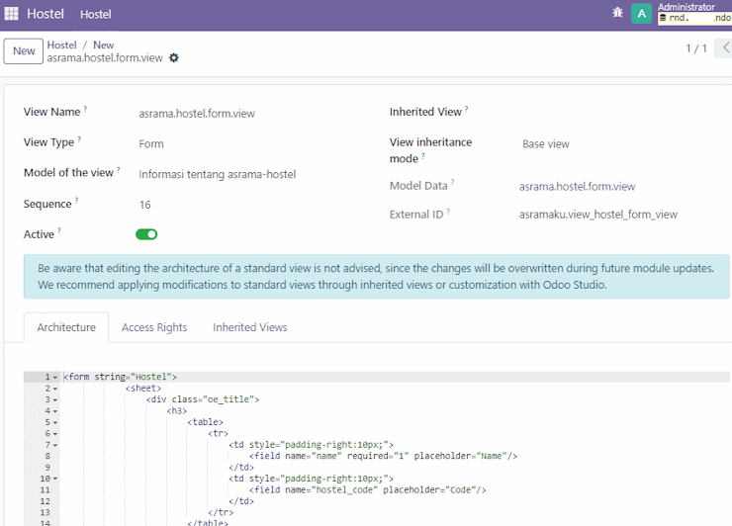Switch to the Architecture tab

click(x=66, y=327)
